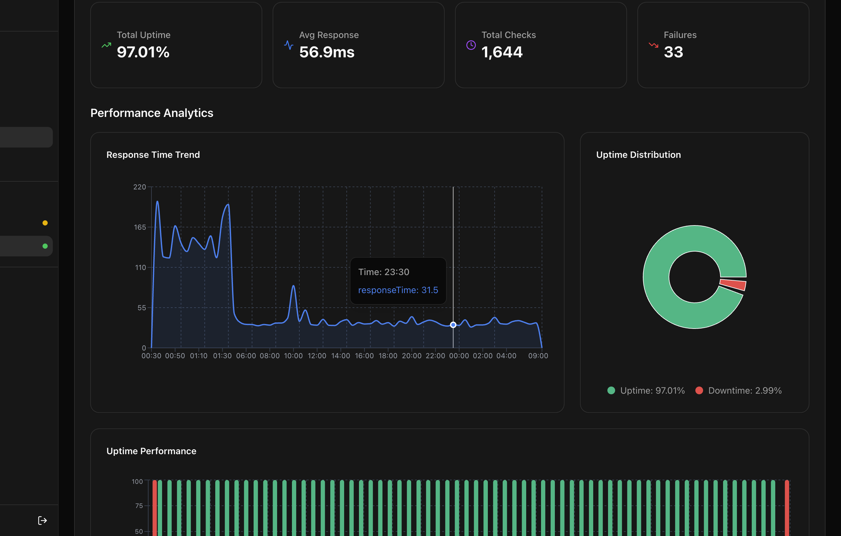Click the logout icon in sidebar
The height and width of the screenshot is (536, 841).
tap(42, 520)
